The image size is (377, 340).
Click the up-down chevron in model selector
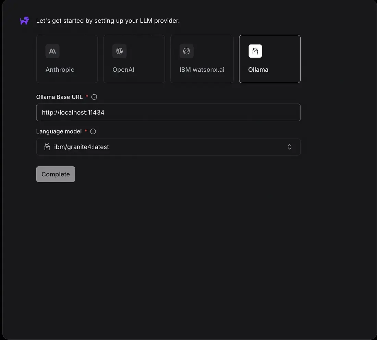tap(290, 147)
